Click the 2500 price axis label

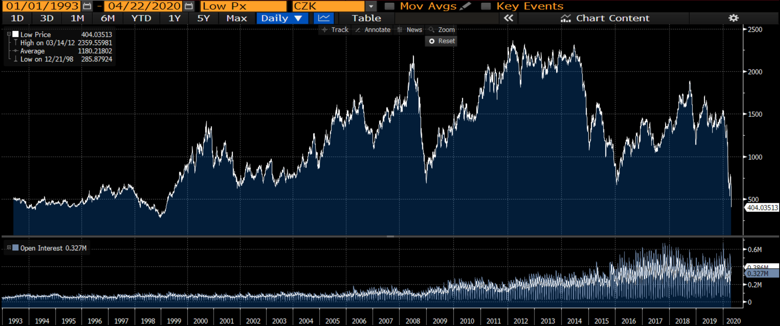click(x=755, y=29)
